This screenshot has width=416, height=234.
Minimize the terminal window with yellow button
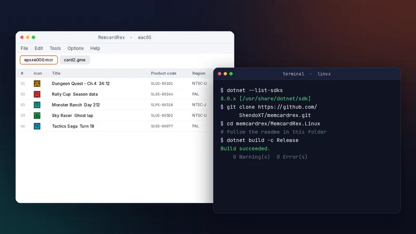click(x=225, y=74)
